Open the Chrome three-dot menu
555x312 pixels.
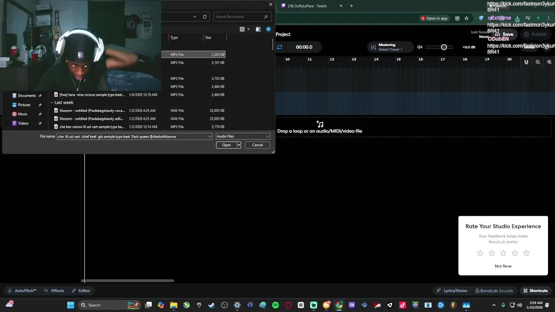coord(549,18)
